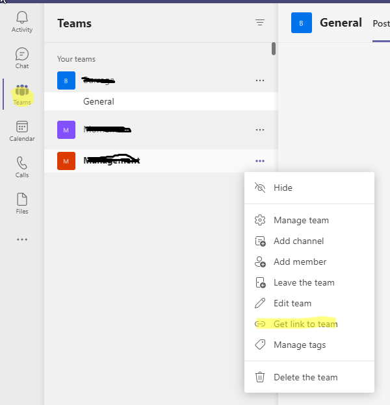Open more options for orange M team
The width and height of the screenshot is (390, 405).
coord(260,161)
